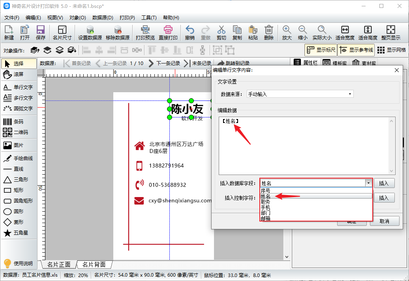Open a file using 打开 toolbar icon
The image size is (409, 281).
point(25,33)
